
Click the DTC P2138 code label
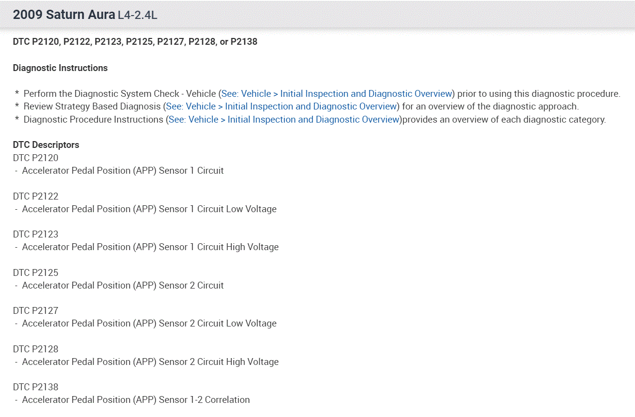pos(36,387)
